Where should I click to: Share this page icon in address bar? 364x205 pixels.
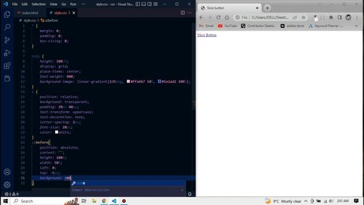295,18
